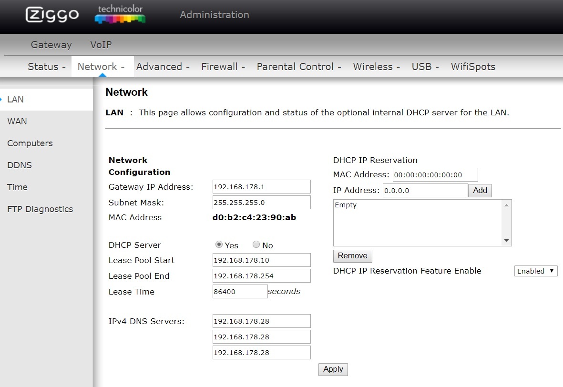The height and width of the screenshot is (387, 563).
Task: Click the Ziggo logo
Action: (52, 15)
